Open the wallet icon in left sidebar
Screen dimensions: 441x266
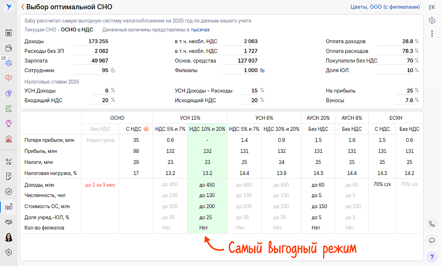(x=9, y=47)
